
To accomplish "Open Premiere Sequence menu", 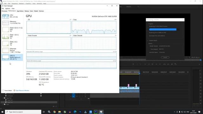I will [15, 3].
